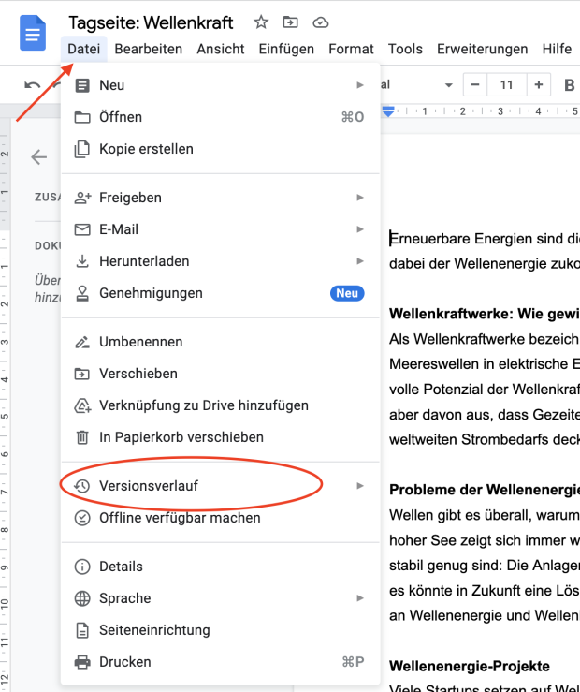This screenshot has height=692, width=580.
Task: Click the move-to-folder icon beside title
Action: [x=291, y=22]
